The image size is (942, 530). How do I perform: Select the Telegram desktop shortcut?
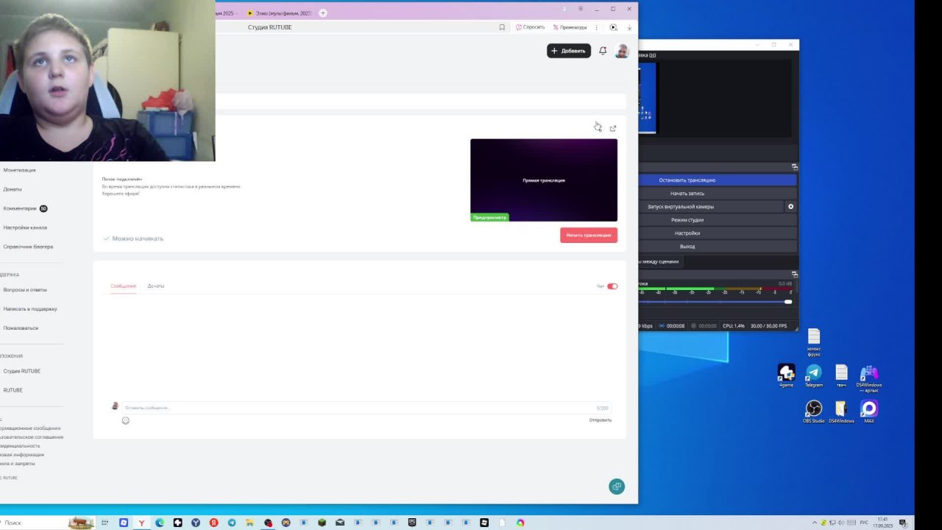tap(813, 375)
